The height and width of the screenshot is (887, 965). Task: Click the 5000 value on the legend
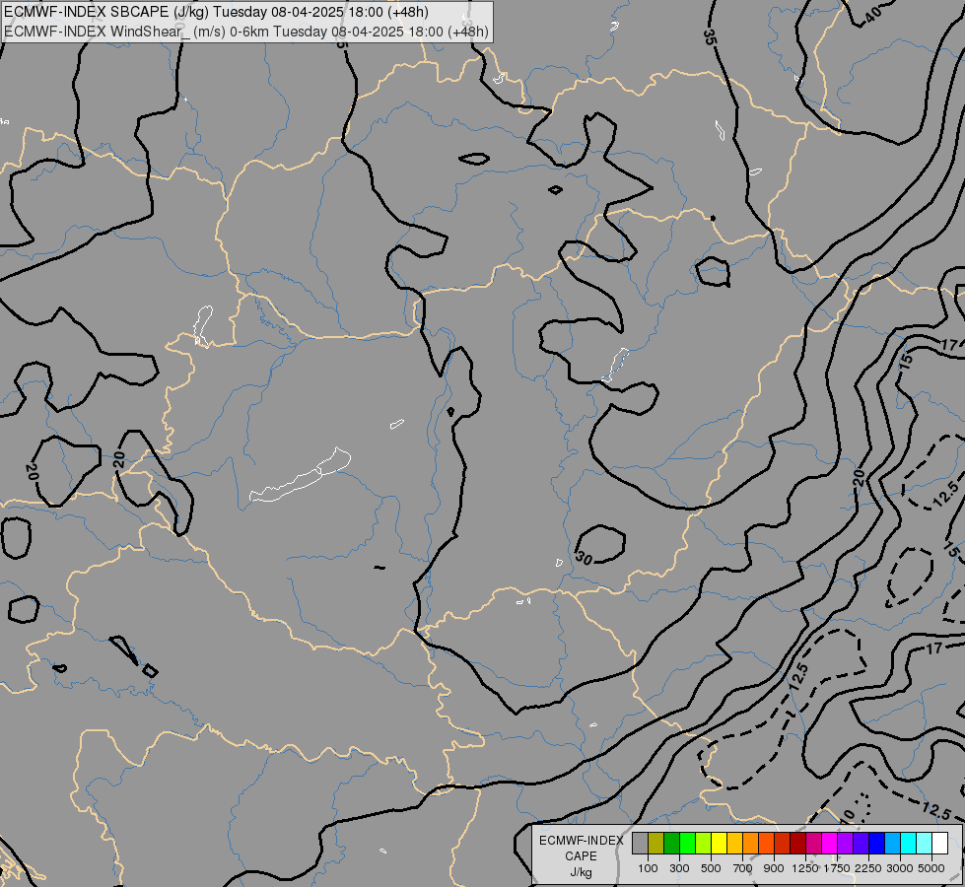931,868
